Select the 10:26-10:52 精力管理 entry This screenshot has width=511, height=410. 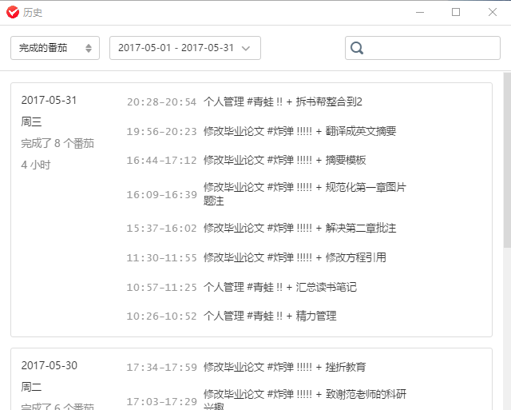232,316
